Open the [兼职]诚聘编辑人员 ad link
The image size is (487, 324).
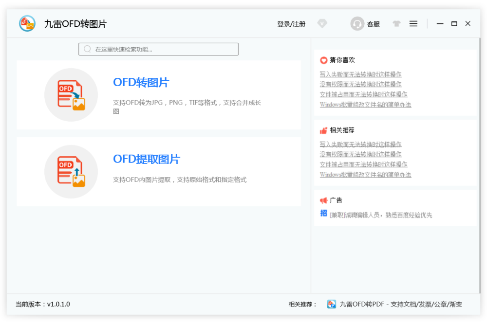[381, 215]
